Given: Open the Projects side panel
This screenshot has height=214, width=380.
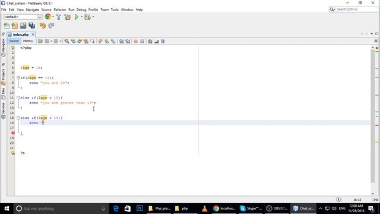Looking at the screenshot, I should coord(3,77).
